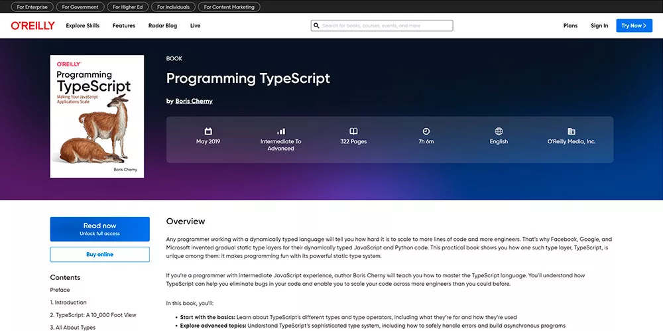Image resolution: width=663 pixels, height=331 pixels.
Task: Click the Contents heading
Action: (65, 278)
